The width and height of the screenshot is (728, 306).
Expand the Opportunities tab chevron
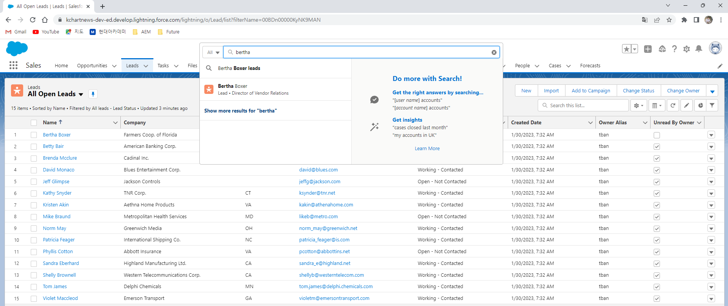114,66
